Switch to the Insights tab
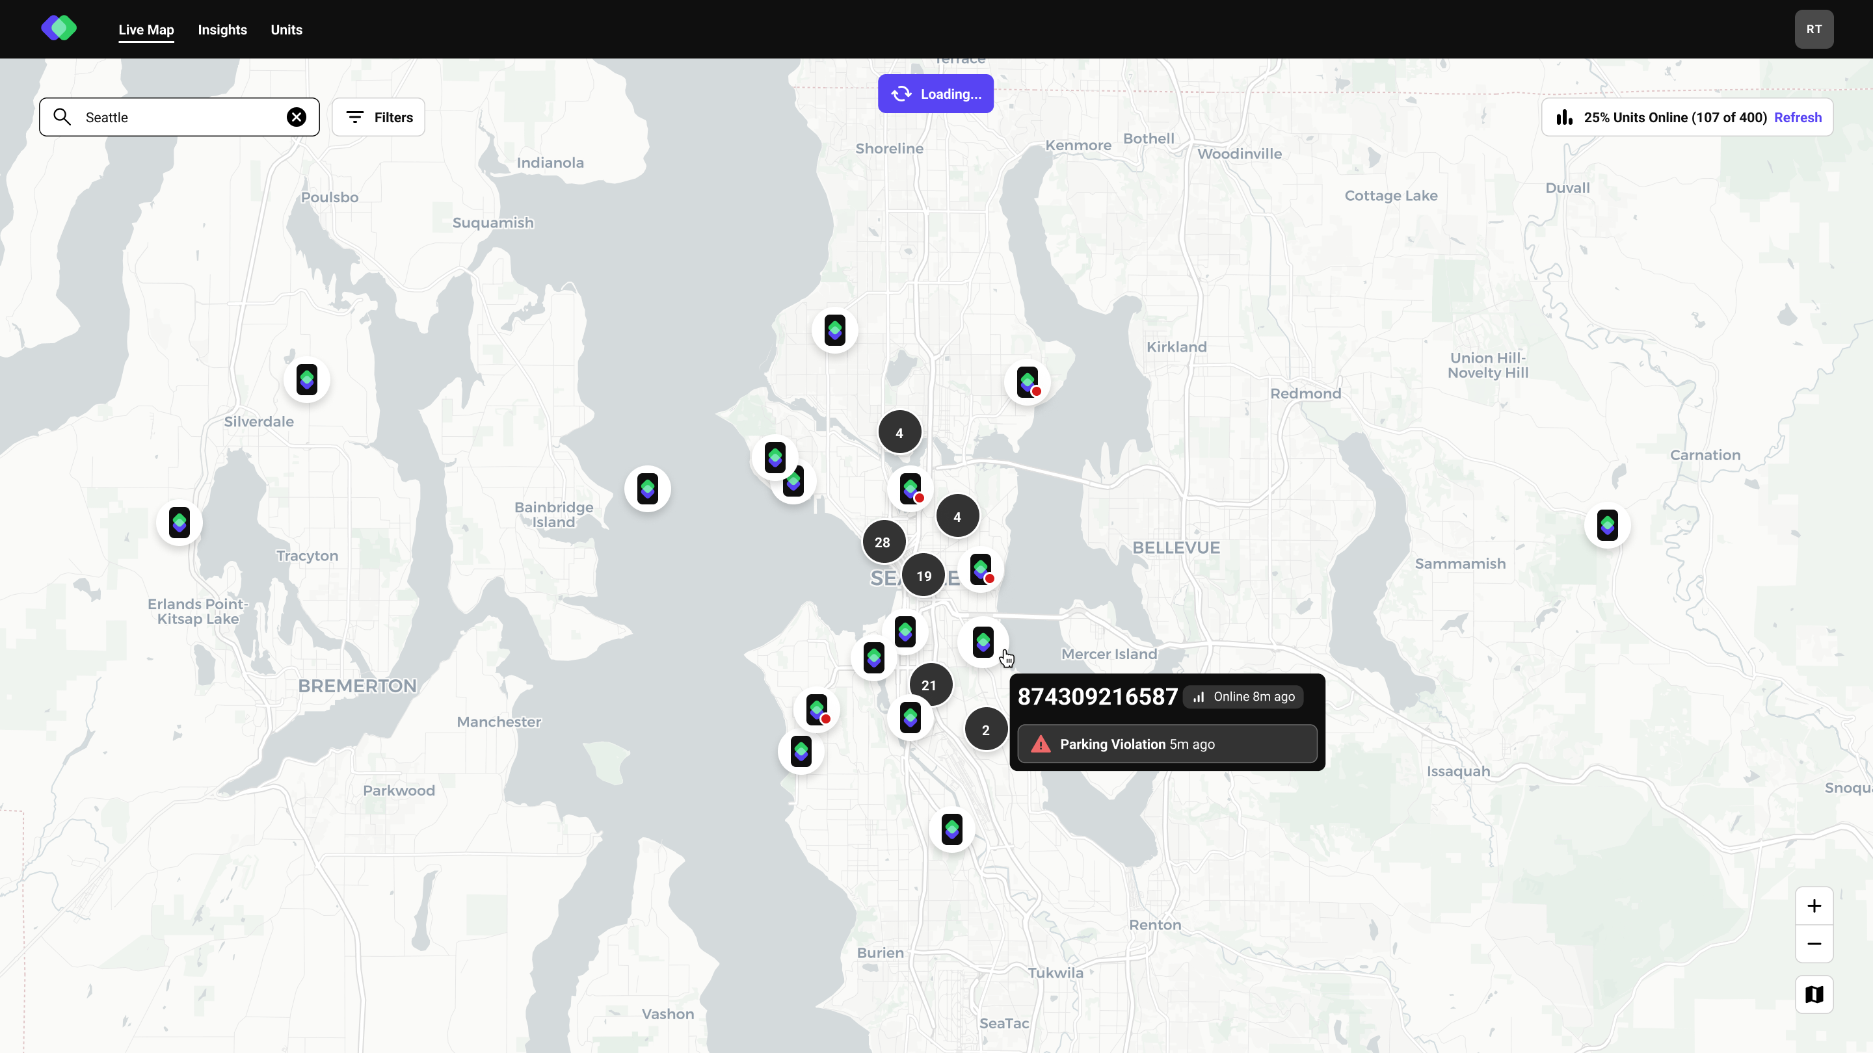Screen dimensions: 1873x1053 click(222, 30)
